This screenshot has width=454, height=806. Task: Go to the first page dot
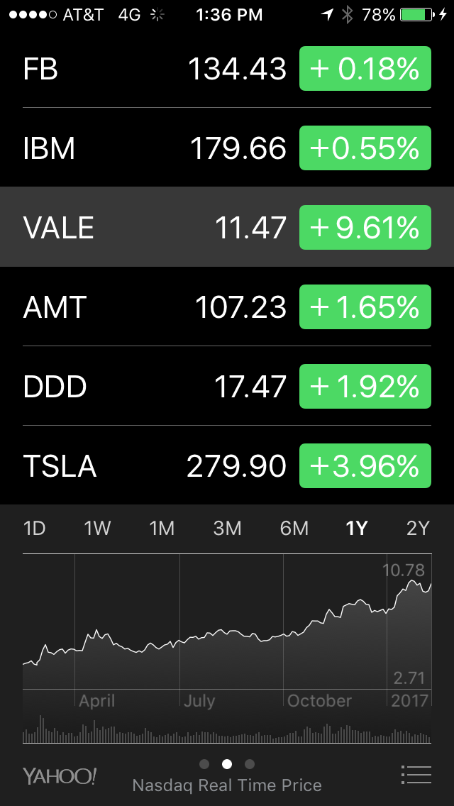pos(204,764)
